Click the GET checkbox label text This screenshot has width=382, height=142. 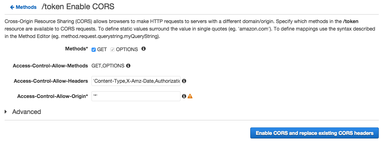[102, 50]
